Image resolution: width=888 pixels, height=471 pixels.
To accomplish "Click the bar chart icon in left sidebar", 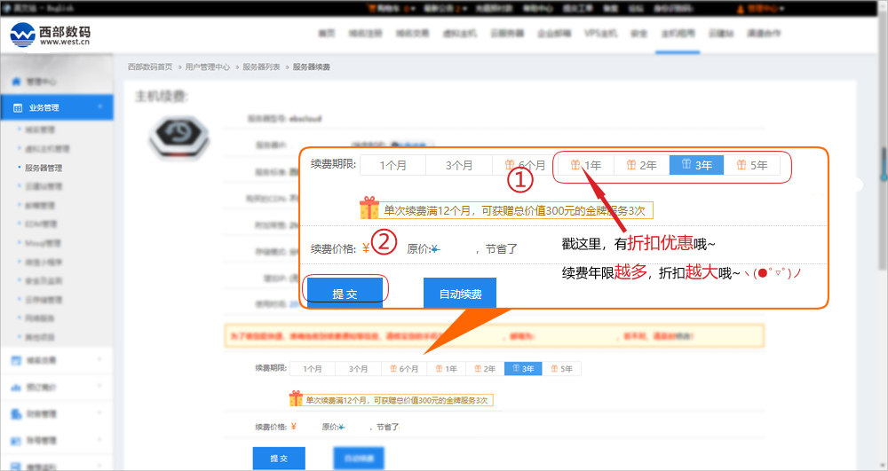I will (16, 388).
